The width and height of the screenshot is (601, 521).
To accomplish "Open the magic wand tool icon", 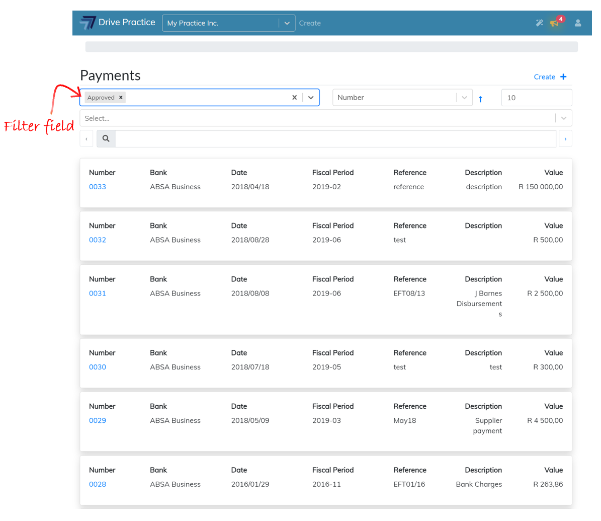I will click(x=539, y=23).
